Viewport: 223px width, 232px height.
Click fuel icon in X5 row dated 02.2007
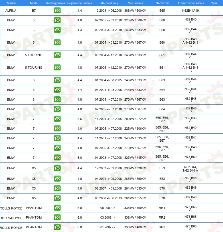point(57,188)
